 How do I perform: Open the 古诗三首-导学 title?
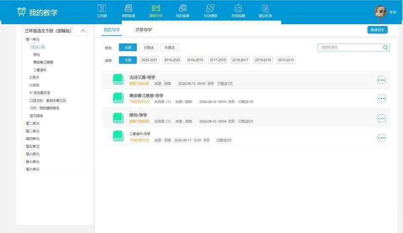(x=142, y=77)
